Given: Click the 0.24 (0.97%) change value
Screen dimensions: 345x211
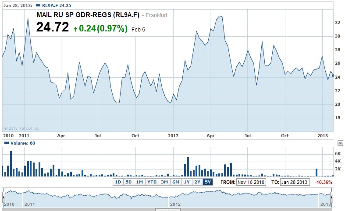Looking at the screenshot, I should (x=103, y=28).
